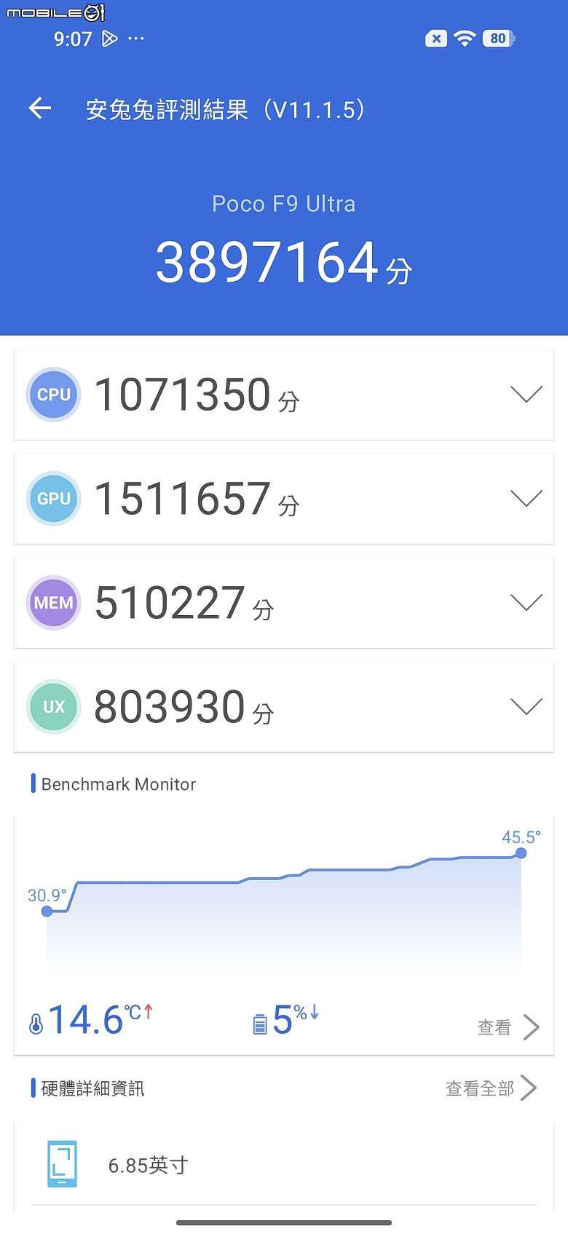Tap the Benchmark Monitor heading
This screenshot has height=1234, width=568.
pos(119,784)
